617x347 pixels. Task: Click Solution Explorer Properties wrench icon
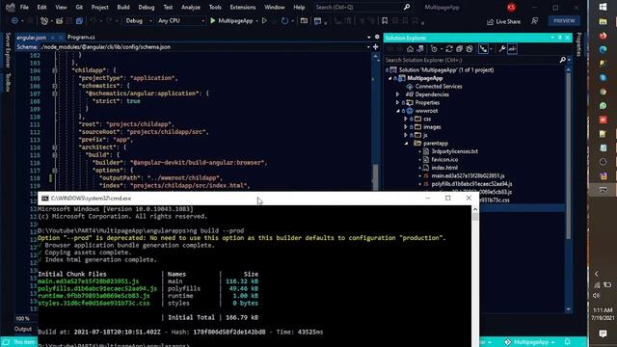[x=501, y=49]
